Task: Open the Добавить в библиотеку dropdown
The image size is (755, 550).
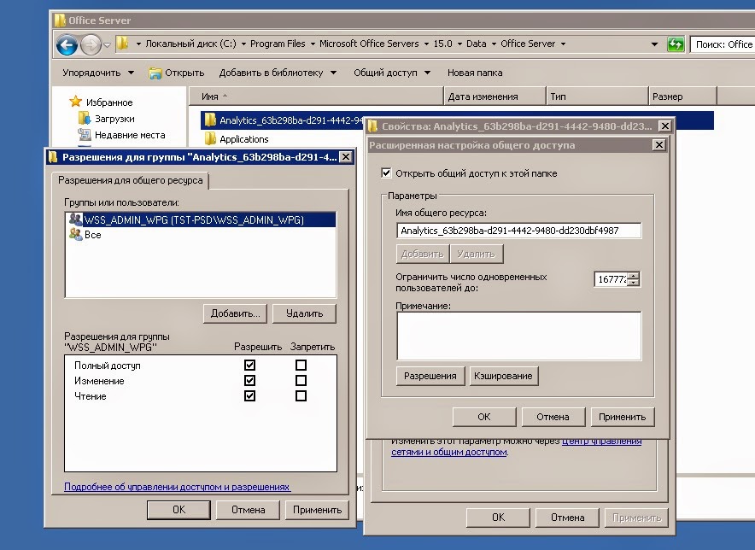Action: pos(272,72)
